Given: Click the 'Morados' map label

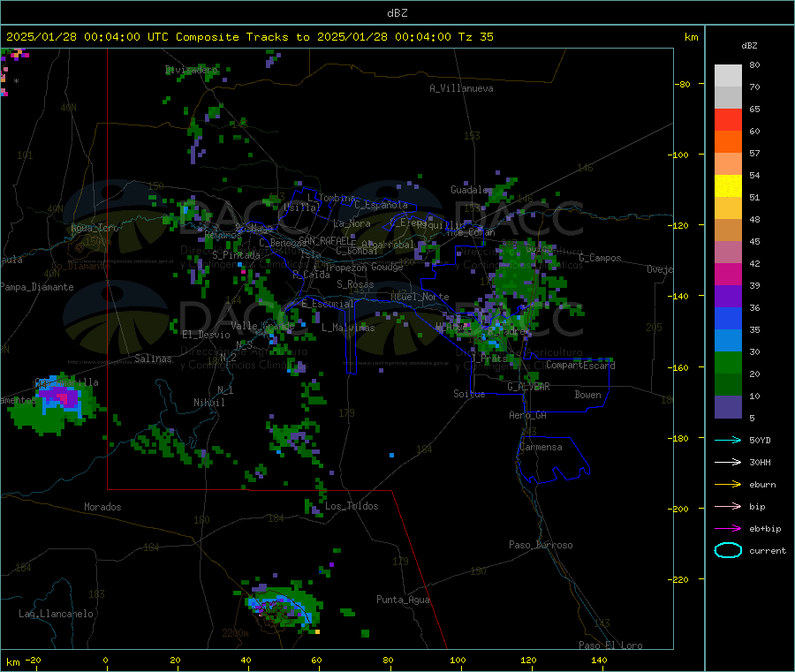Looking at the screenshot, I should coord(102,507).
